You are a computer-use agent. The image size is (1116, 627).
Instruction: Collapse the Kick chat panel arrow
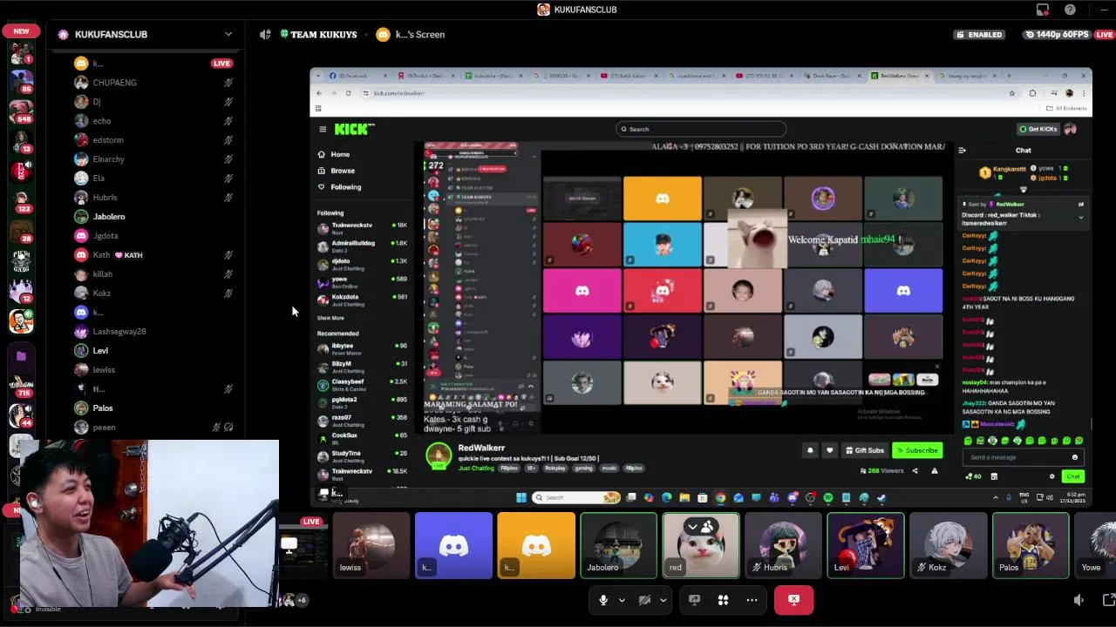point(962,151)
